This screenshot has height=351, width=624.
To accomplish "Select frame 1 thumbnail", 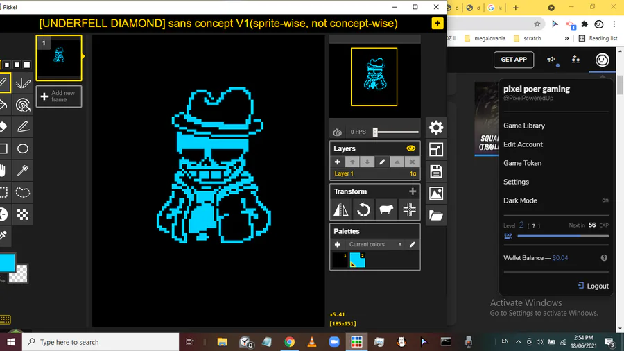I will (59, 58).
